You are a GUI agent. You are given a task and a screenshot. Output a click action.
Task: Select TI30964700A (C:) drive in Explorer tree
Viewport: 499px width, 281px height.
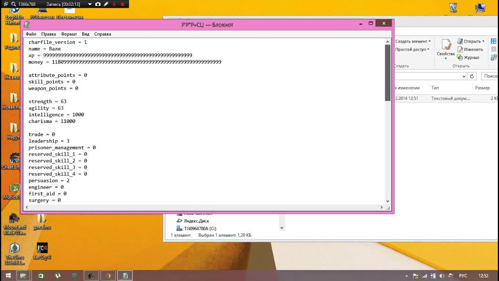click(196, 229)
